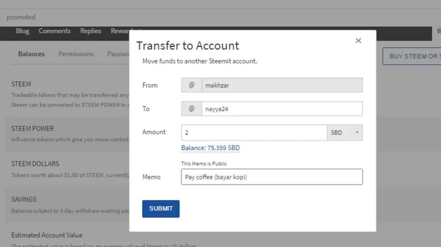Open the Replies tab
Viewport: 441px width, 247px height.
[91, 31]
